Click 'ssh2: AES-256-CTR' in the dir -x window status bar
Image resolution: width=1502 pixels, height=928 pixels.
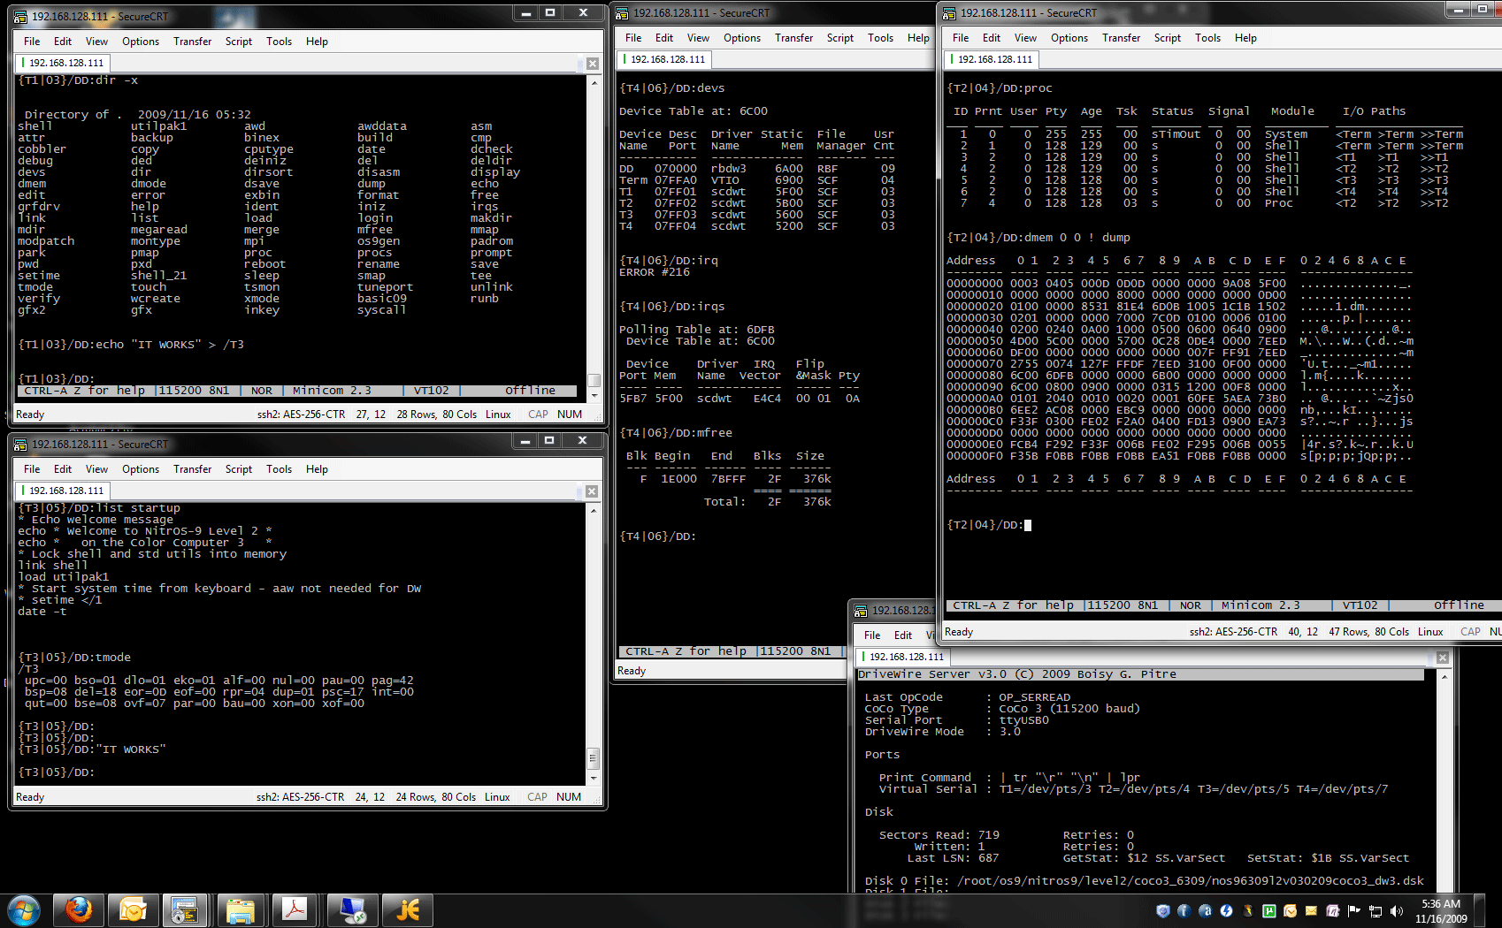coord(301,415)
